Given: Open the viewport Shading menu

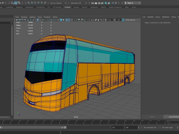Looking at the screenshot, I should click(x=24, y=17).
